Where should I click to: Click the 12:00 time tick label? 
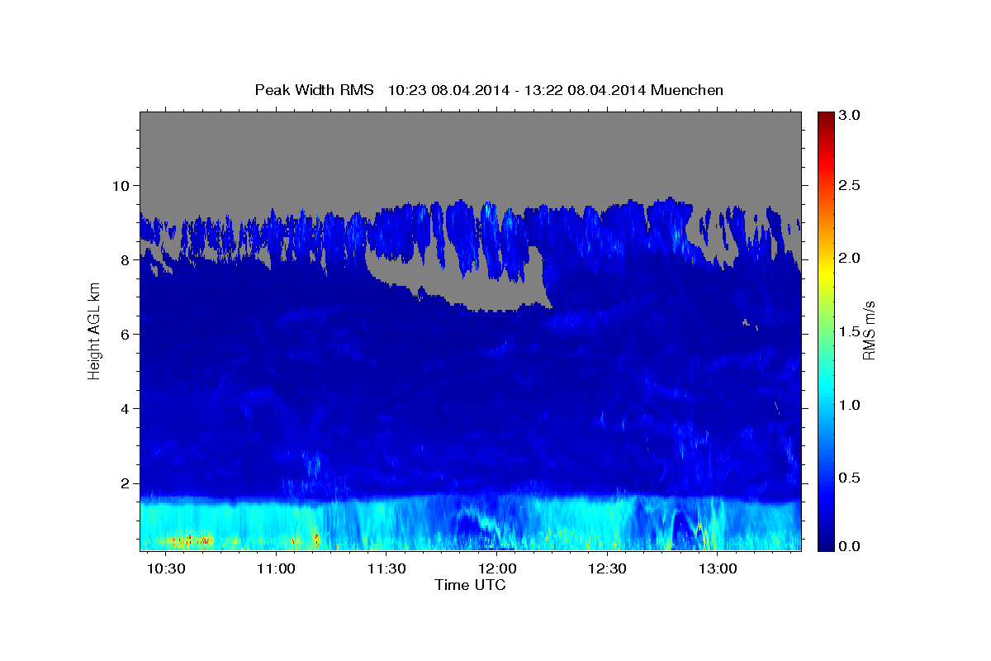pyautogui.click(x=497, y=569)
